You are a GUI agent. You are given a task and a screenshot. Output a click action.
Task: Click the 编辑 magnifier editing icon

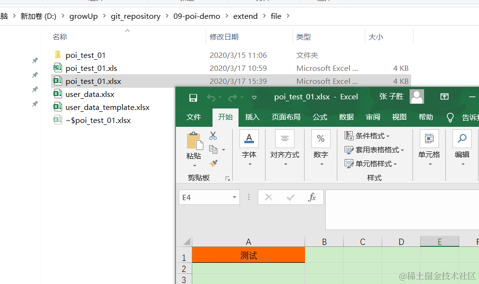pos(462,139)
